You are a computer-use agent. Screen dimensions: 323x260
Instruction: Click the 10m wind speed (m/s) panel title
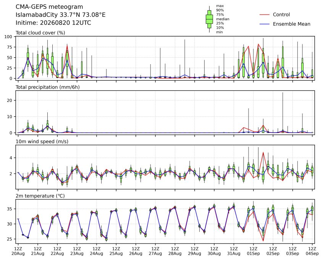[42, 142]
